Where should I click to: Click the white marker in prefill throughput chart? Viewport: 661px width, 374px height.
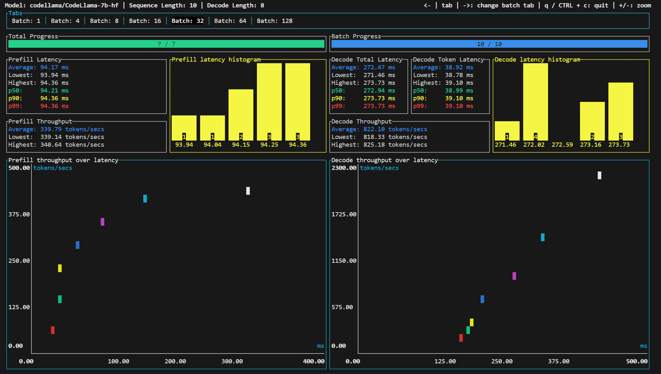click(248, 191)
